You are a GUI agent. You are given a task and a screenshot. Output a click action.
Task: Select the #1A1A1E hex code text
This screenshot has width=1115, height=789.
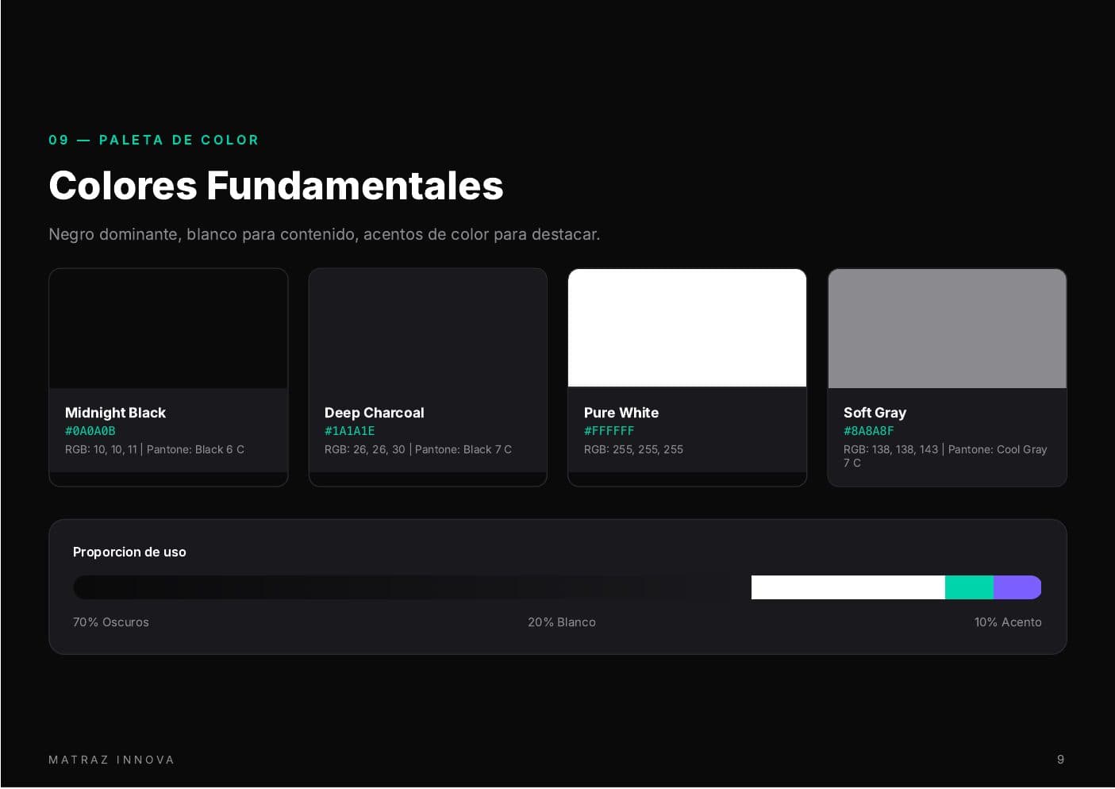pos(350,431)
